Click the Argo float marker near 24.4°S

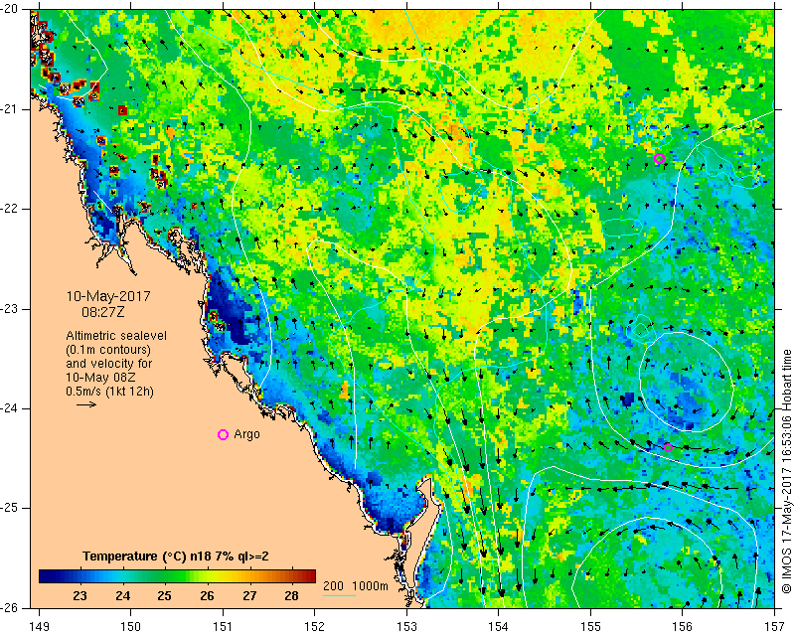pyautogui.click(x=668, y=447)
